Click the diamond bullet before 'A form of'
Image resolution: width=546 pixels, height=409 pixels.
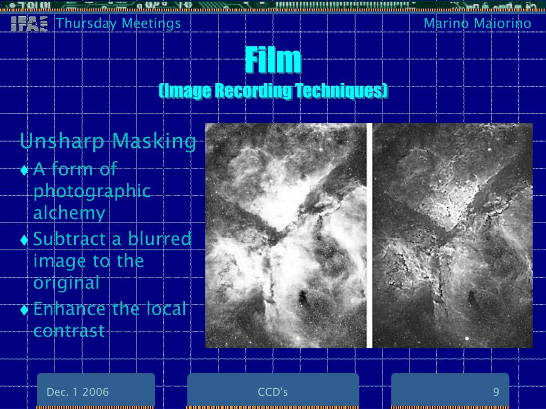click(25, 170)
